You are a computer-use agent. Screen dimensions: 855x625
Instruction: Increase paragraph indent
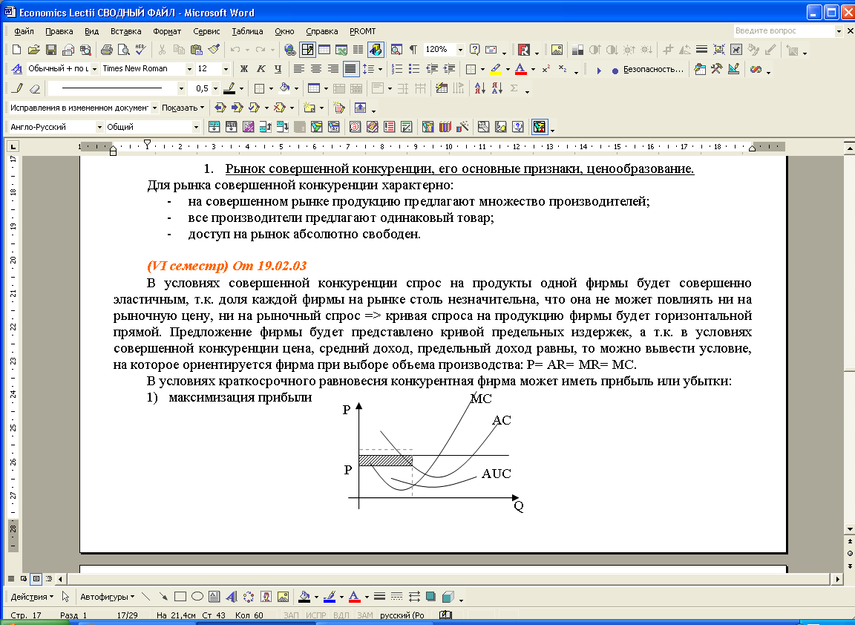pyautogui.click(x=449, y=69)
